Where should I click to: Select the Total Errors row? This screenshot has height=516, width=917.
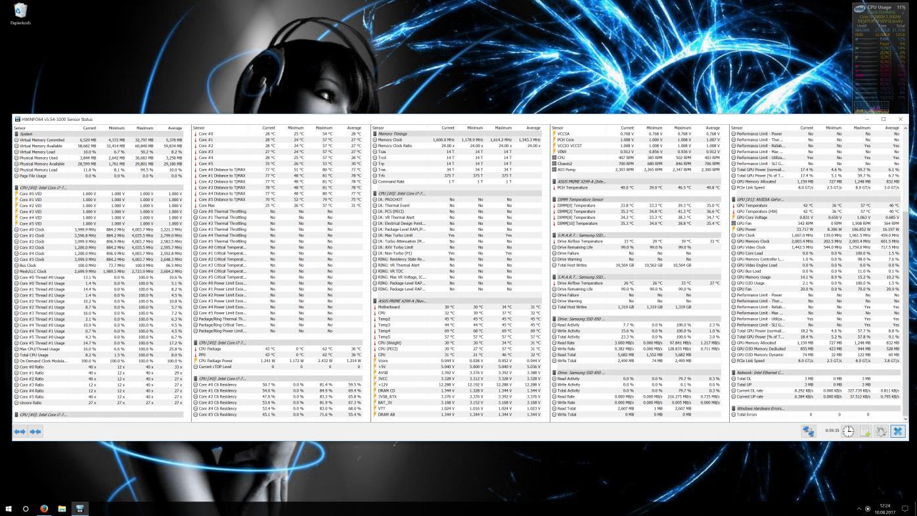click(815, 415)
